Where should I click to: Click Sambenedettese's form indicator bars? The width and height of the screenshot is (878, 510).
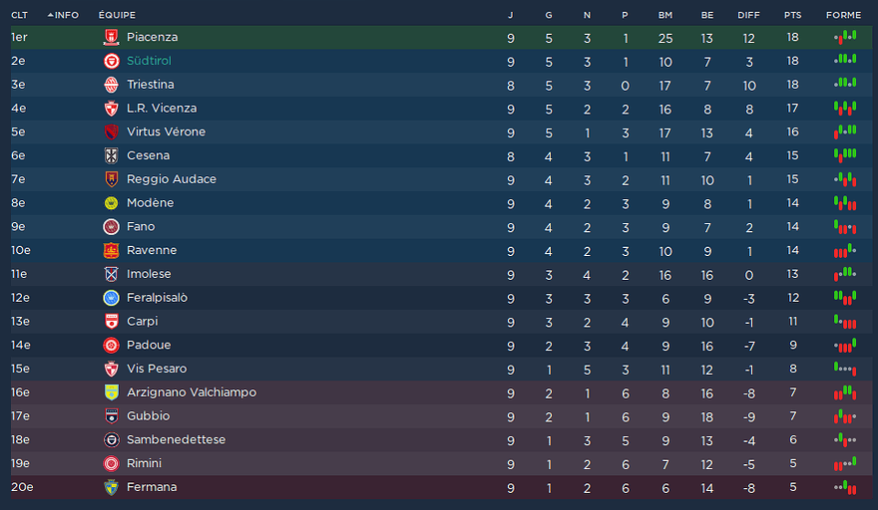[x=845, y=439]
